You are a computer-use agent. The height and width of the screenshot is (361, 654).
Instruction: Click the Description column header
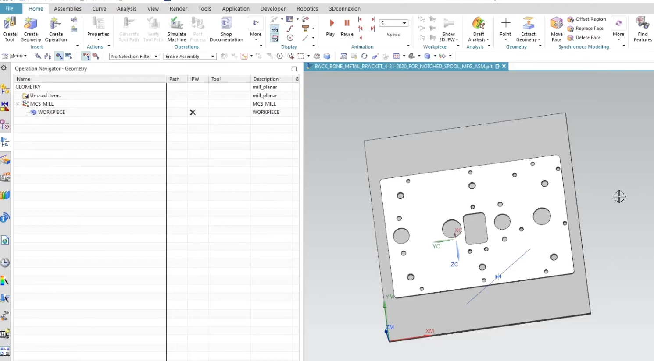[x=271, y=79]
